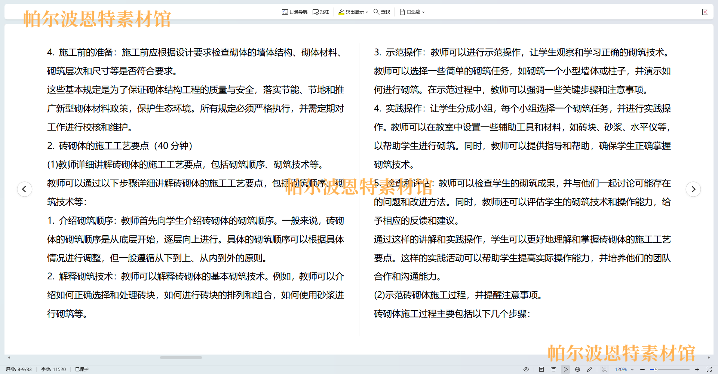Go to the previous page with left arrow

24,189
